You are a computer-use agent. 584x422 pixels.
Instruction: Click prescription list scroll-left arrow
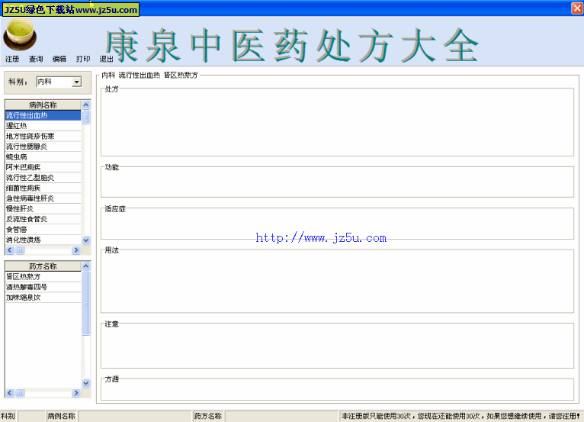pos(10,393)
